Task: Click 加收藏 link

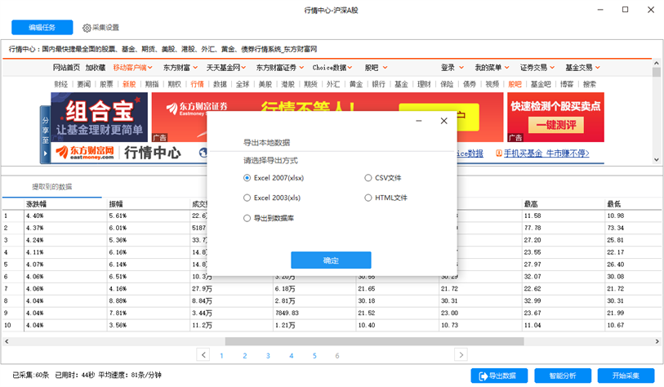Action: click(x=96, y=67)
